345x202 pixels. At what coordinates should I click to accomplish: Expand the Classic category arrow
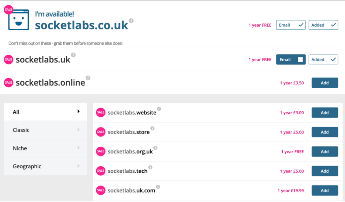point(79,130)
